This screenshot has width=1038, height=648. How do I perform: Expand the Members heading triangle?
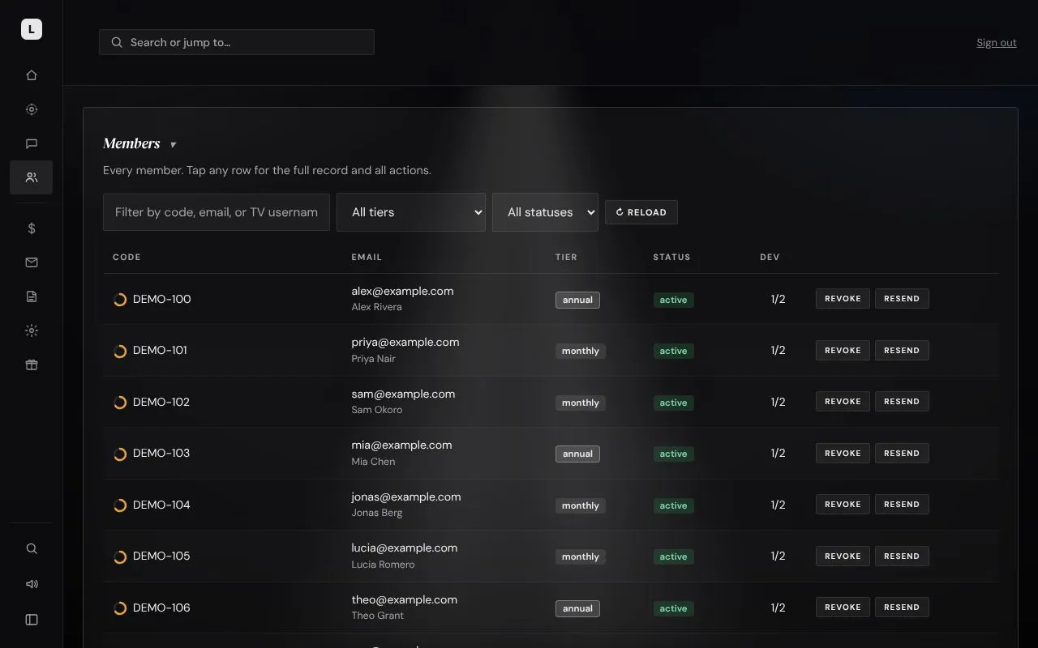(x=173, y=145)
